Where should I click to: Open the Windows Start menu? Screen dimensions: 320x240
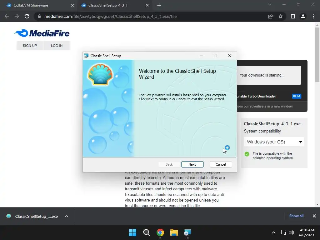pos(132,232)
